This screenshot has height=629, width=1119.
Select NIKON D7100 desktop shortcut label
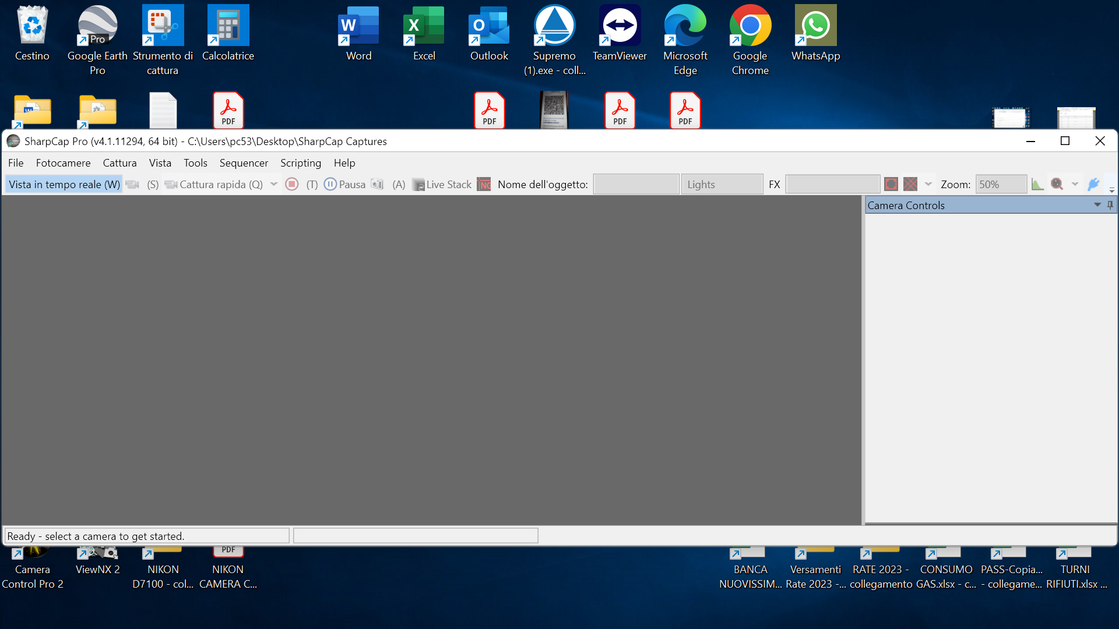(163, 577)
